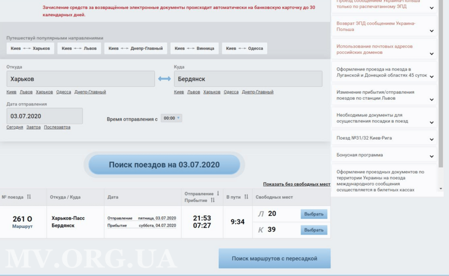Sort results by arrival time icon
449x276 pixels.
212,200
